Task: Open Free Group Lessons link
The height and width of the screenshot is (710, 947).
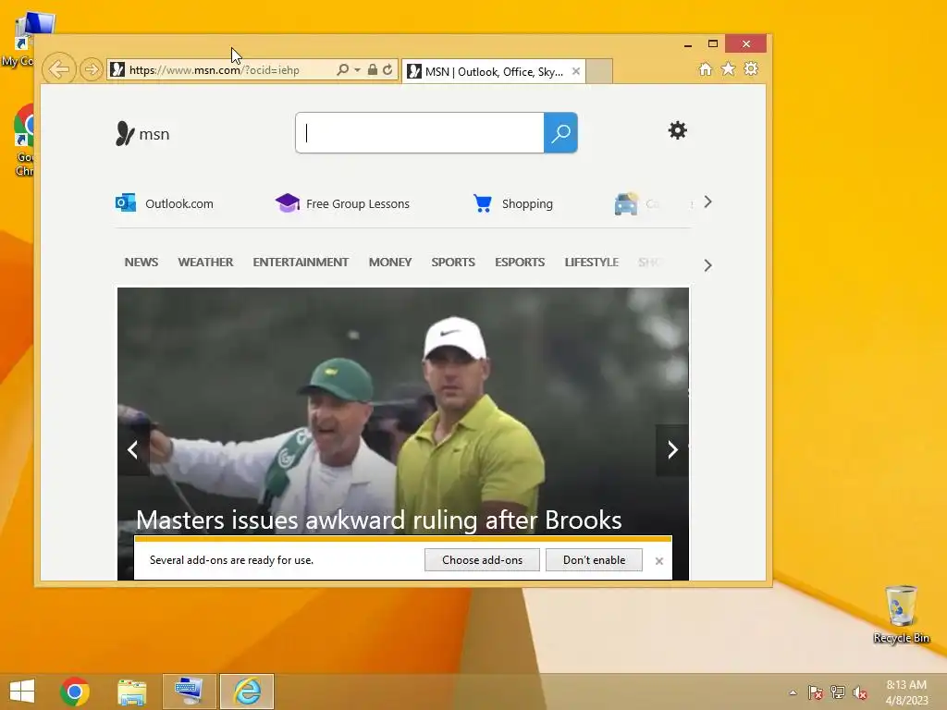Action: point(358,204)
